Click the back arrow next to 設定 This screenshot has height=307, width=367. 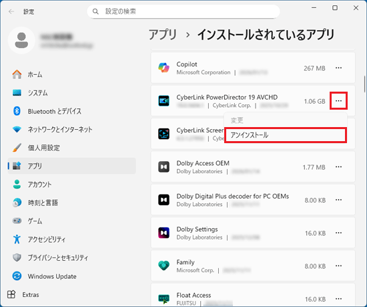[11, 11]
